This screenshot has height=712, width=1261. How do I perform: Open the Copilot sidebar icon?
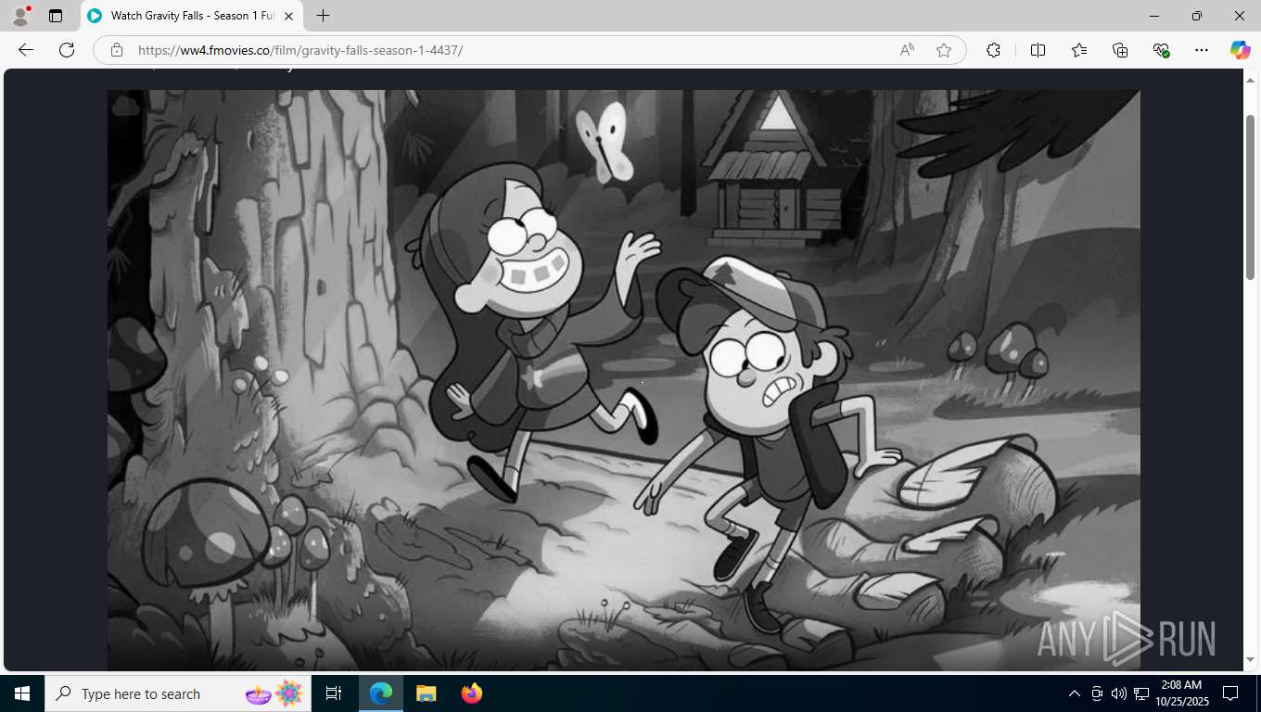pyautogui.click(x=1241, y=50)
